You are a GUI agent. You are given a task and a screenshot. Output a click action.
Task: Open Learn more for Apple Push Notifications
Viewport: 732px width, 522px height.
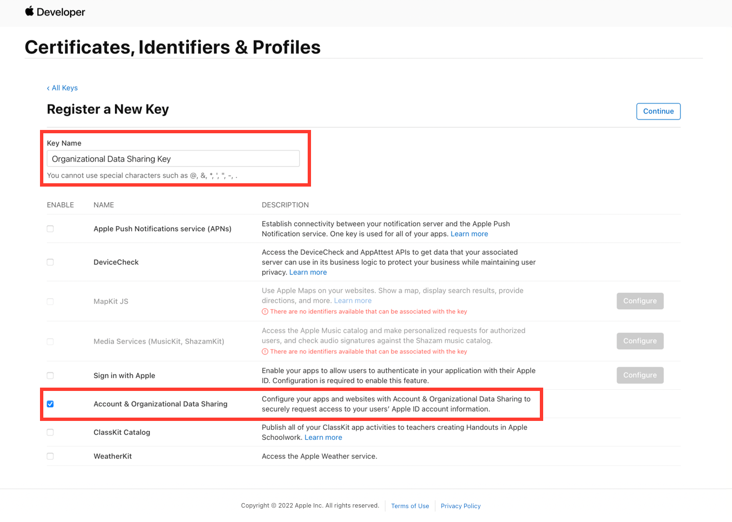469,233
